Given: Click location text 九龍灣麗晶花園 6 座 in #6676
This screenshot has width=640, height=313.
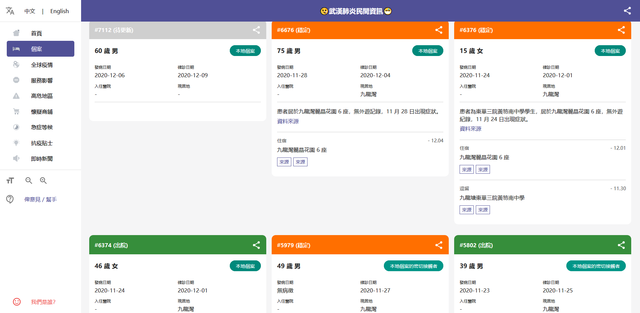Looking at the screenshot, I should coord(302,150).
